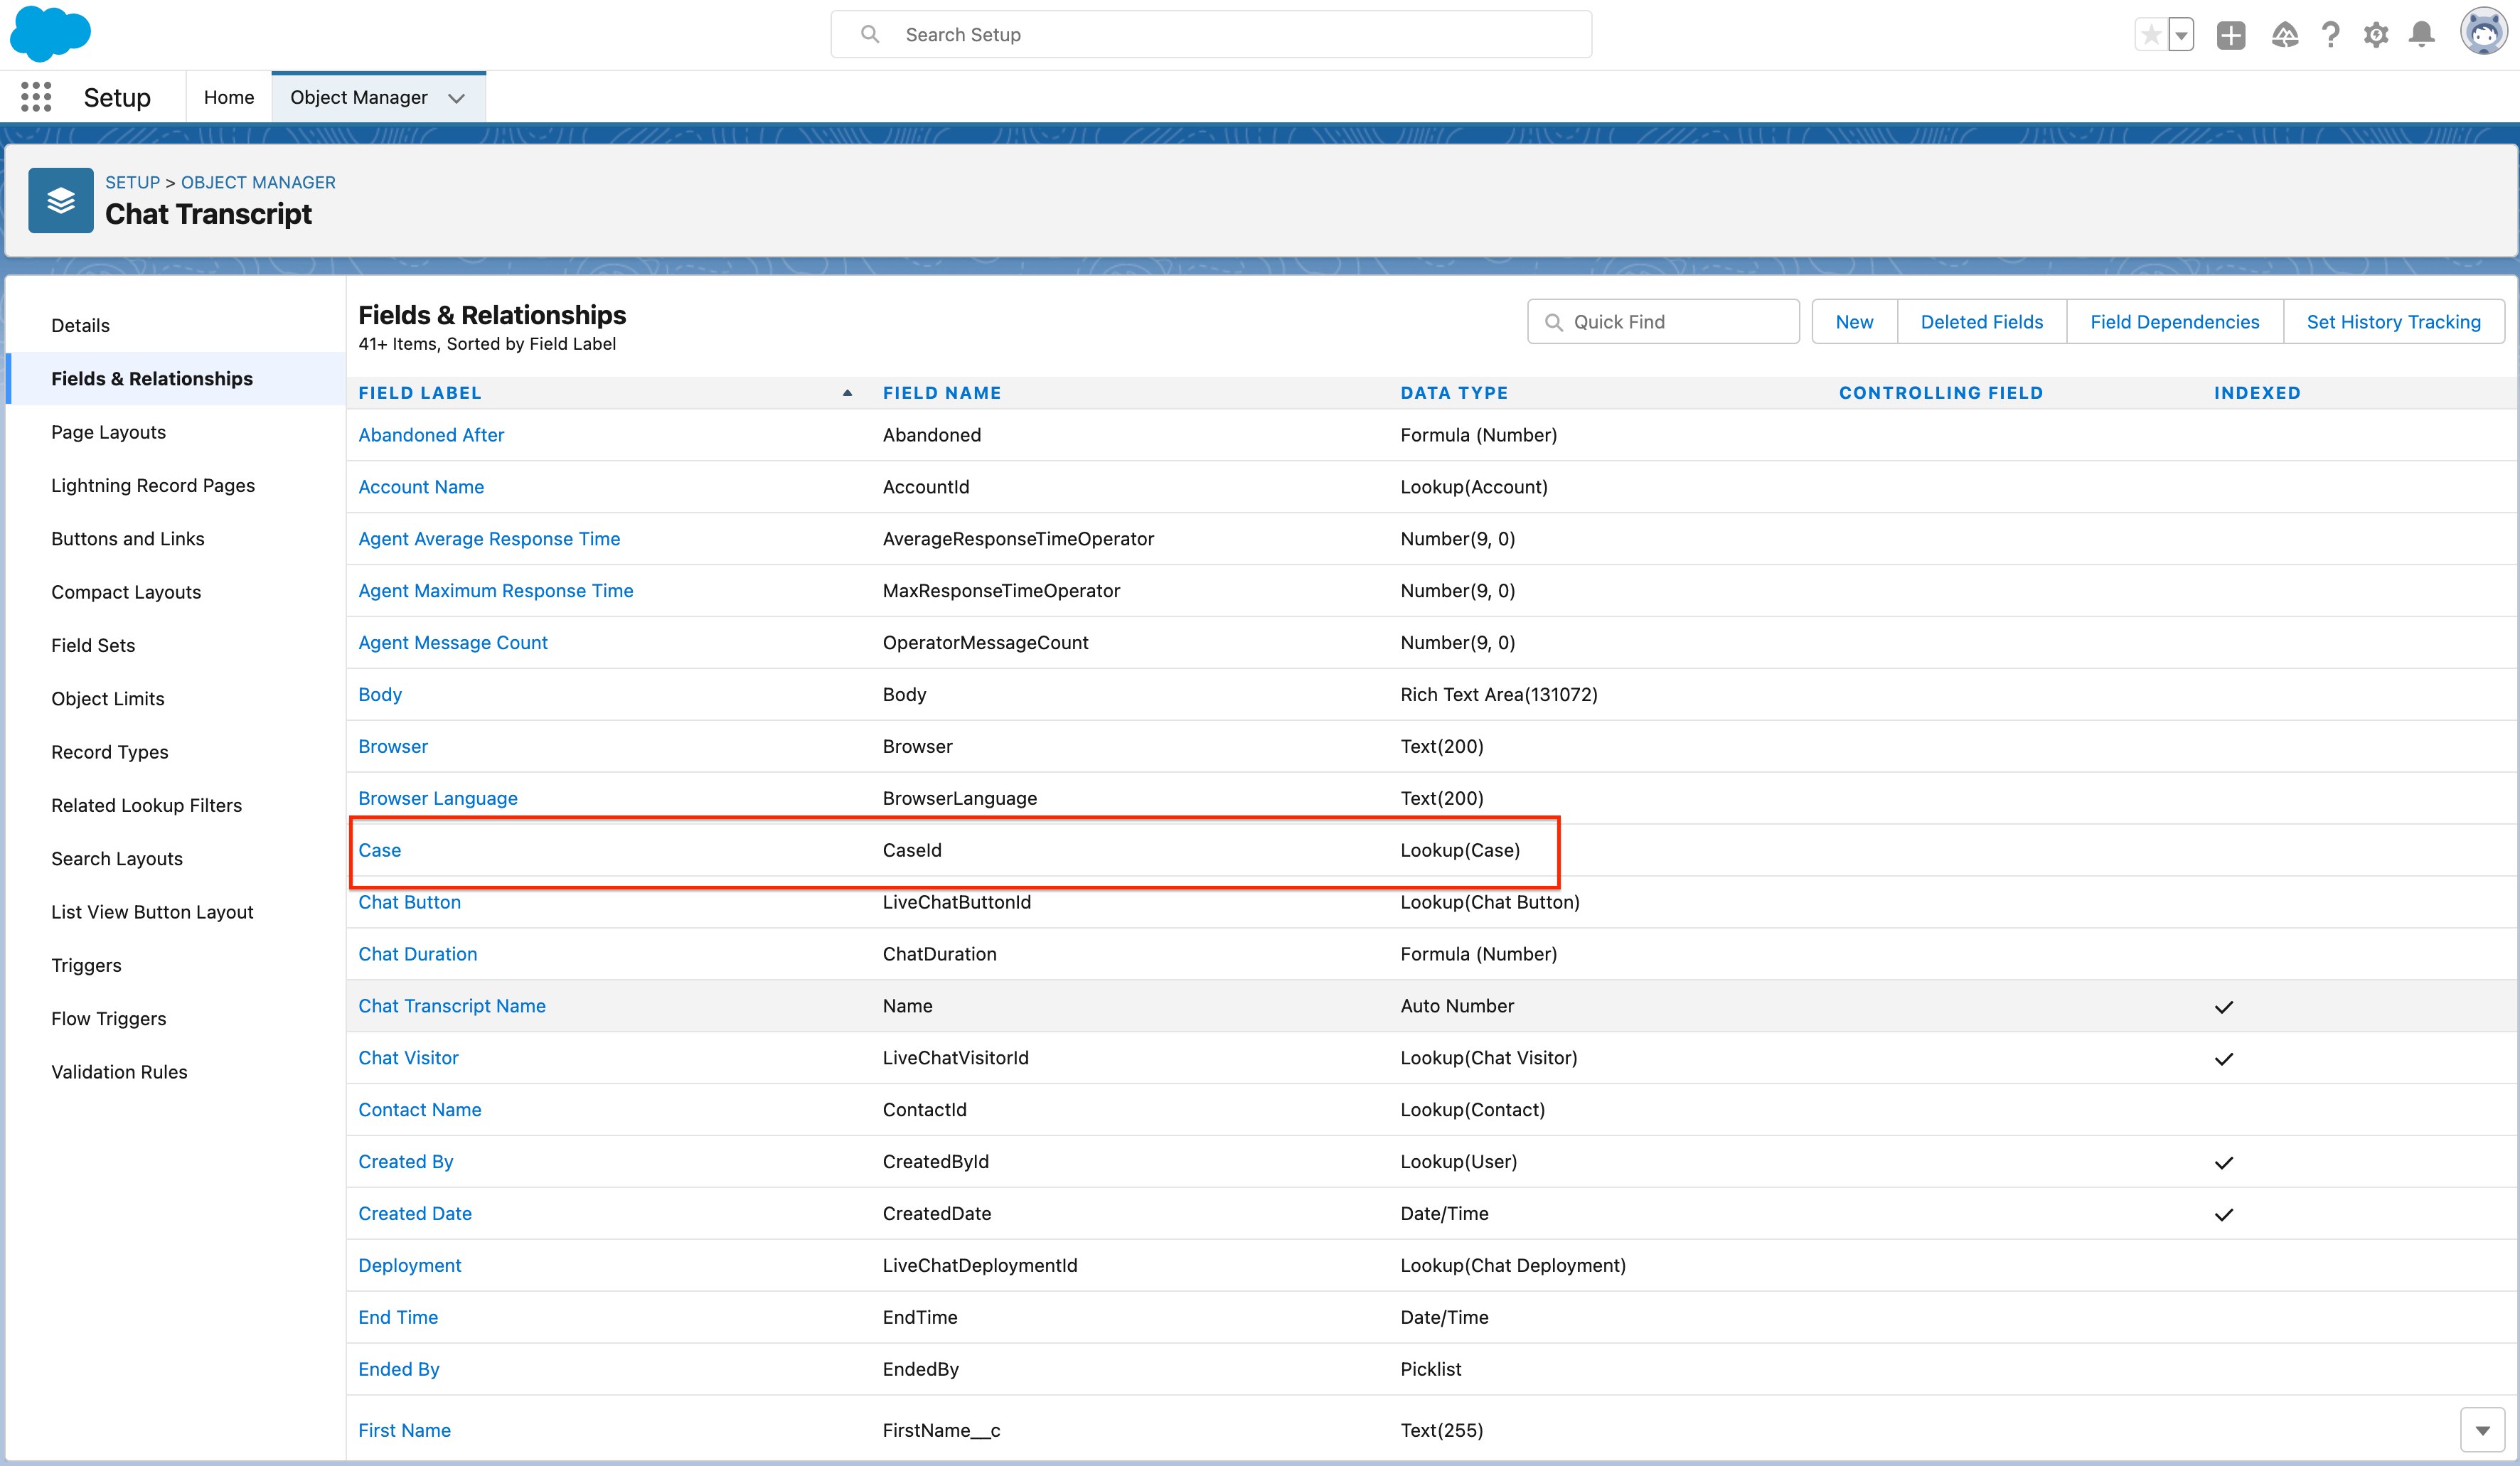
Task: Open the Help question mark icon
Action: [x=2331, y=35]
